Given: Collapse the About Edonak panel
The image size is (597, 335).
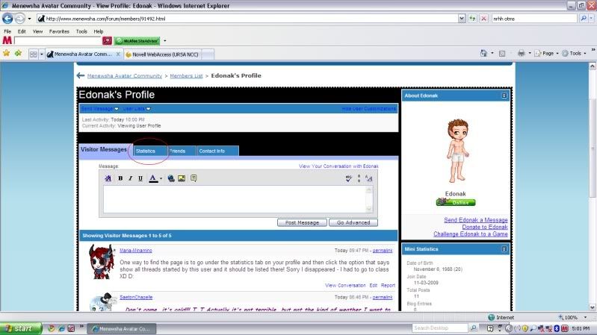Looking at the screenshot, I should 504,96.
